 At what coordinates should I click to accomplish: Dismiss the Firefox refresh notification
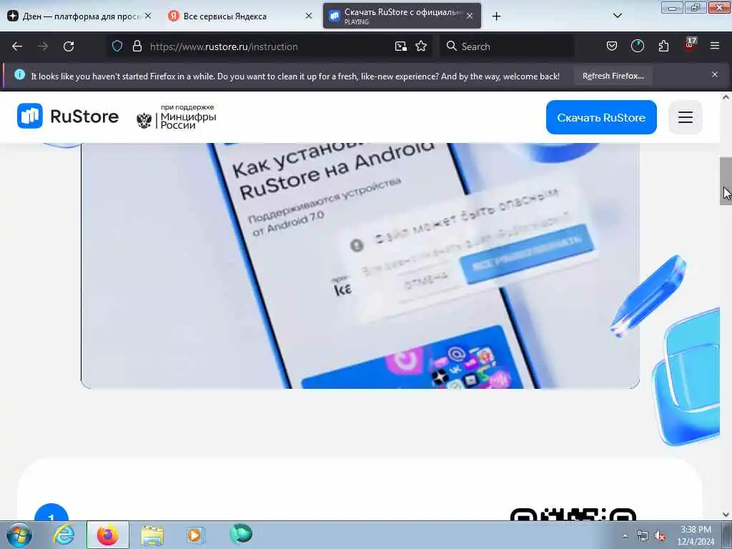pos(715,74)
